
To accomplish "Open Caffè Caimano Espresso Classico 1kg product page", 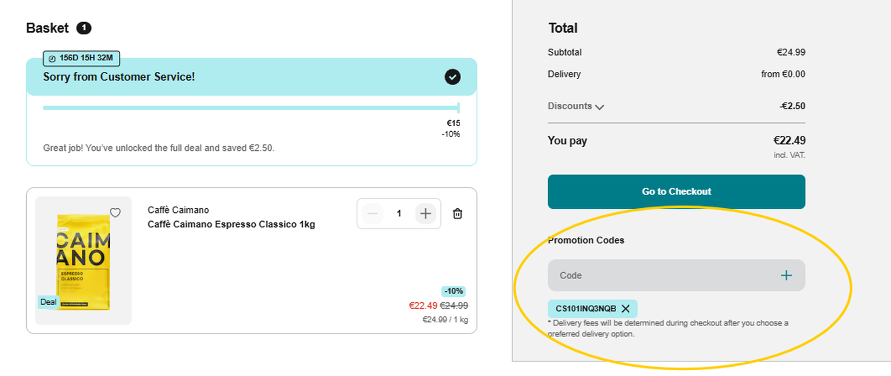I will click(x=231, y=225).
